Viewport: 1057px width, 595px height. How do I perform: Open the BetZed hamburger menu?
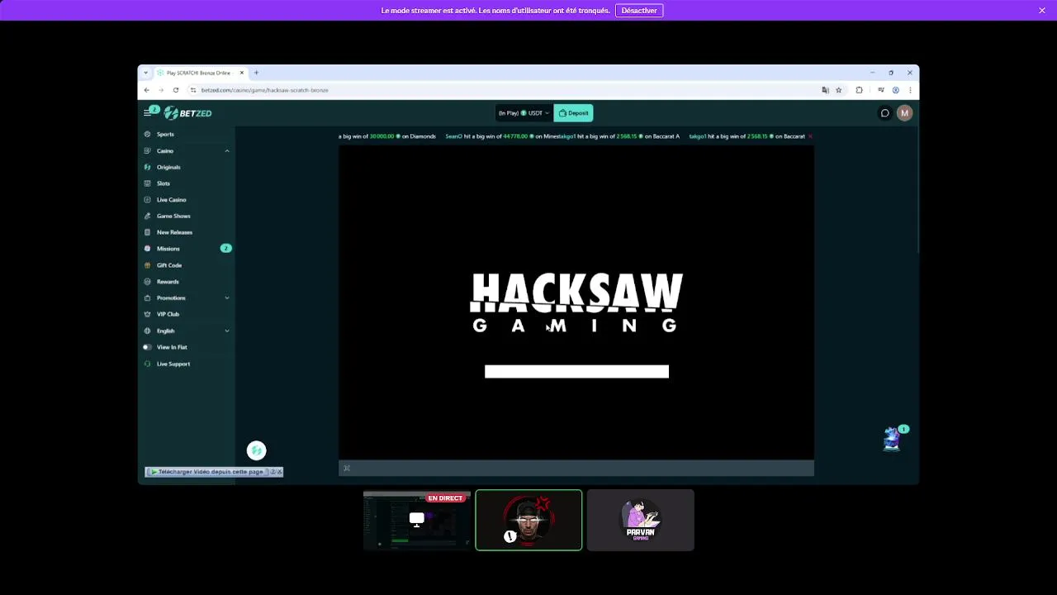[x=148, y=113]
